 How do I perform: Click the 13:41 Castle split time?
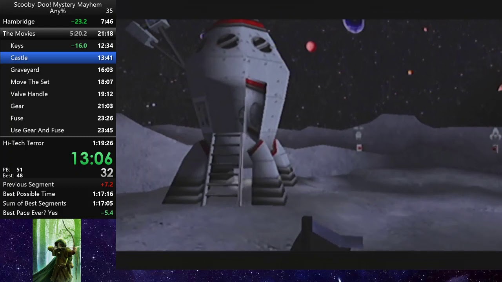click(x=105, y=58)
